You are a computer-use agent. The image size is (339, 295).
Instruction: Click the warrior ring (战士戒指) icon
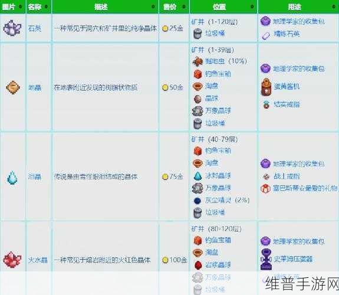(266, 176)
